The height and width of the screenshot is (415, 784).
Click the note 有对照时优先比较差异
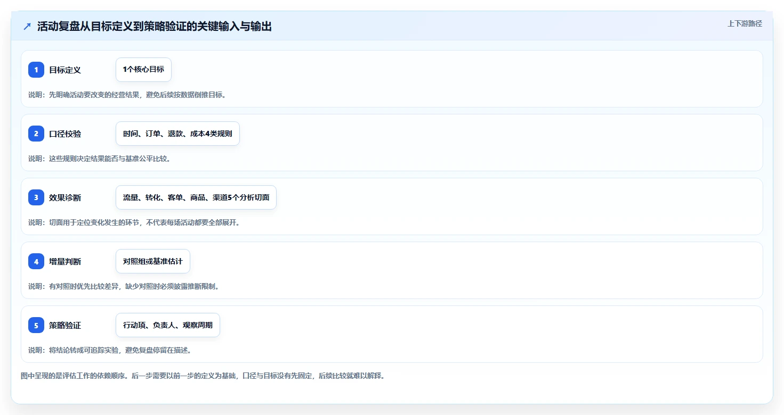(x=84, y=286)
